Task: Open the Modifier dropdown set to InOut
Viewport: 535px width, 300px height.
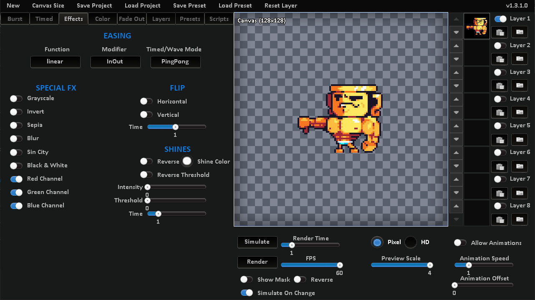Action: coord(115,62)
